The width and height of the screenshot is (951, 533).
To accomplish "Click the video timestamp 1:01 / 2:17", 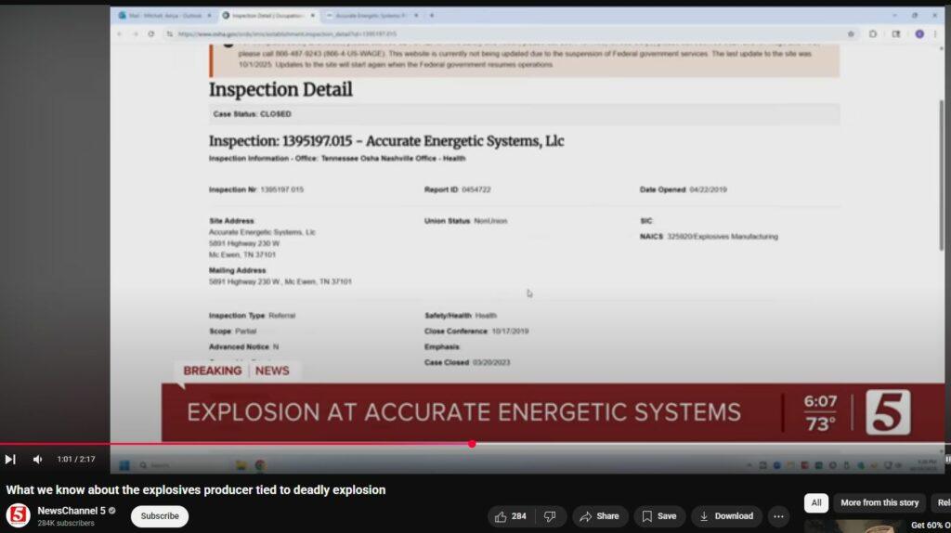I will (76, 459).
